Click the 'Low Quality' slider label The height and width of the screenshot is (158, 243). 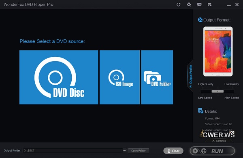click(232, 84)
